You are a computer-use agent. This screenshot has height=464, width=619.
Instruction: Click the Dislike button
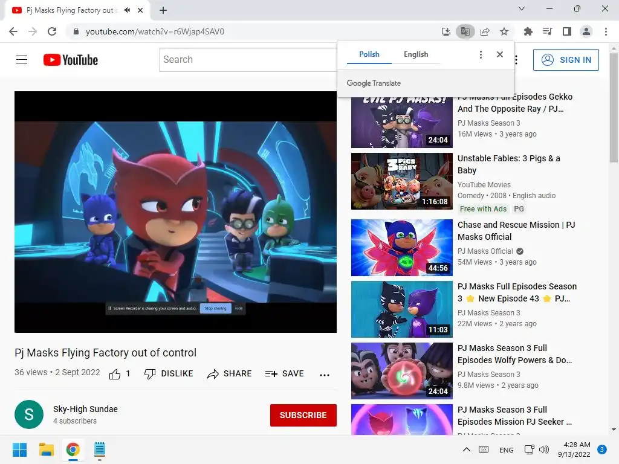[x=169, y=373]
